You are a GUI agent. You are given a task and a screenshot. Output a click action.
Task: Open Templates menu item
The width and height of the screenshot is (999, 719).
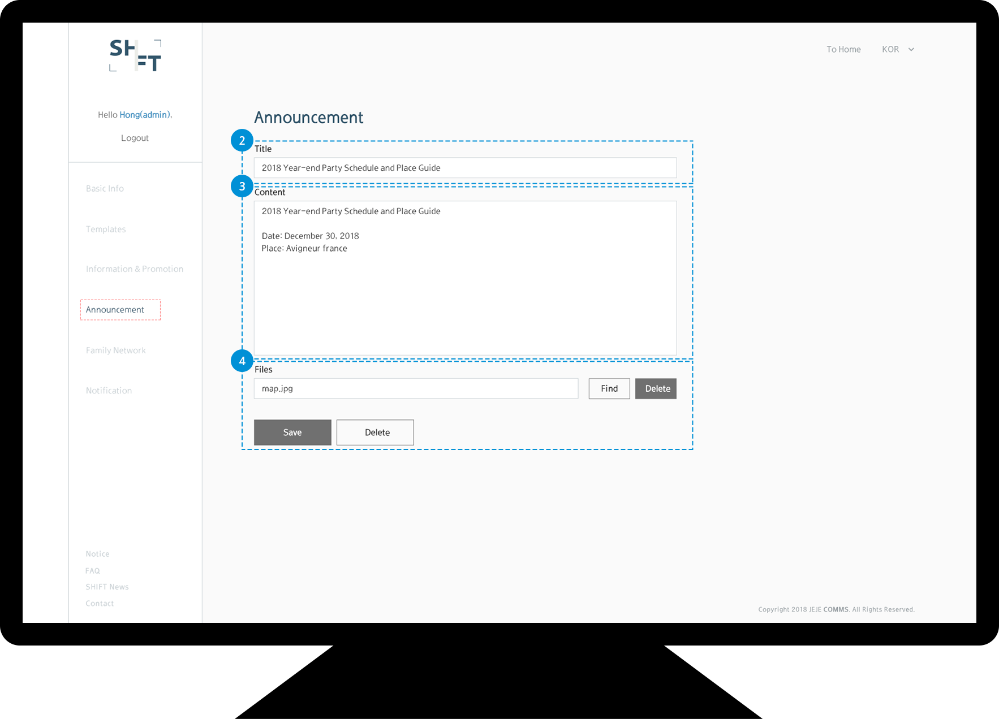(106, 229)
